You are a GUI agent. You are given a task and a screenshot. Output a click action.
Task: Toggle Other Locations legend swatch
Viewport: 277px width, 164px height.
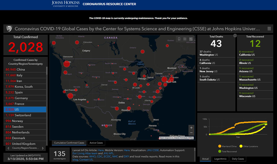coord(241,146)
